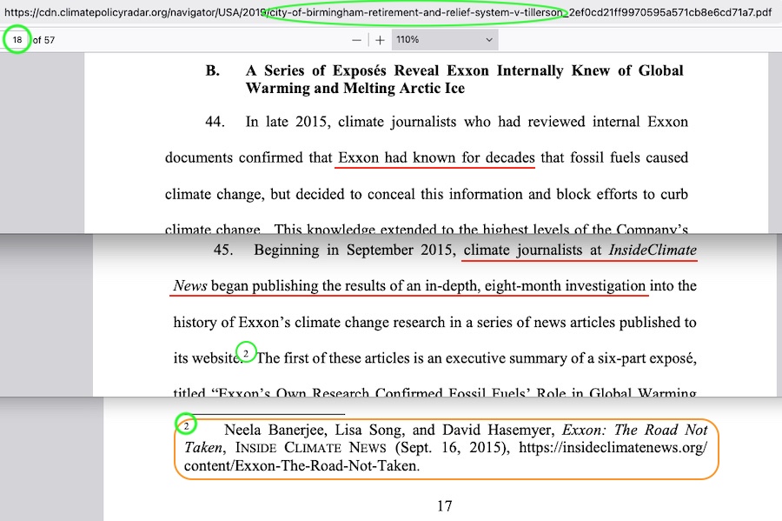Click the printed page number 17 at bottom
The image size is (782, 521).
(x=444, y=506)
